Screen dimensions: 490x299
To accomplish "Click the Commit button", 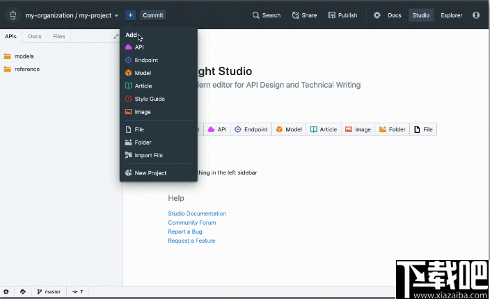I will click(153, 15).
